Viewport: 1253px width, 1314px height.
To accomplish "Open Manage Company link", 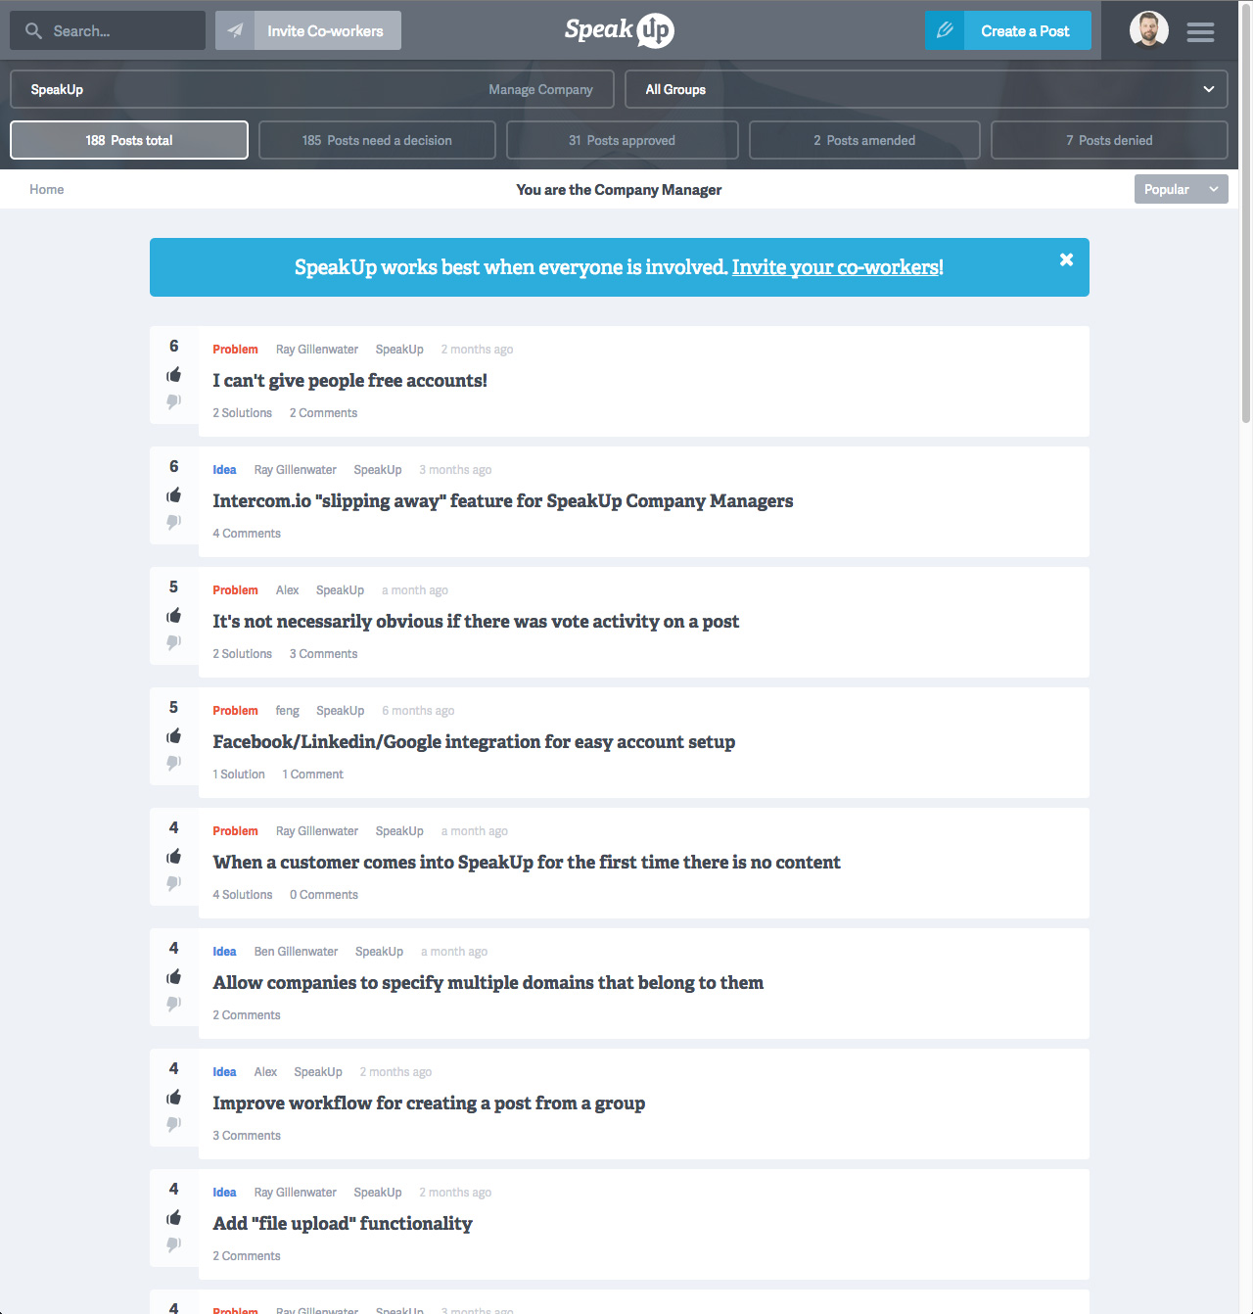I will click(540, 89).
